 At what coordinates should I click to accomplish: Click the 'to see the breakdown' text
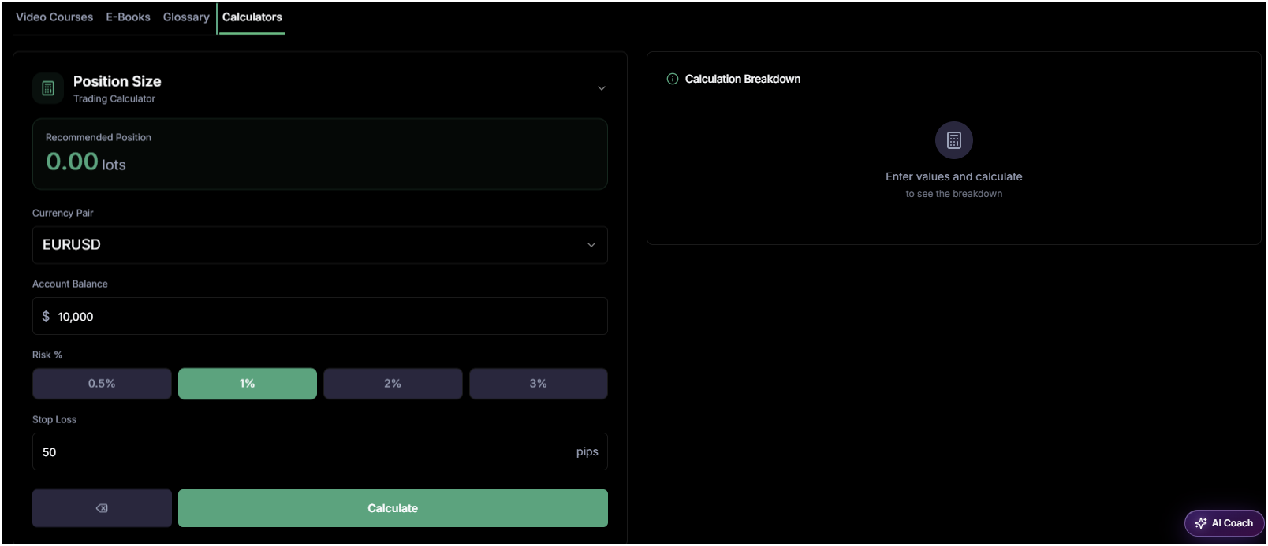[x=954, y=194]
